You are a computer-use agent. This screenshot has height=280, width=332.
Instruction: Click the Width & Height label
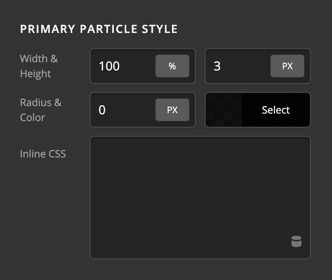pos(39,66)
